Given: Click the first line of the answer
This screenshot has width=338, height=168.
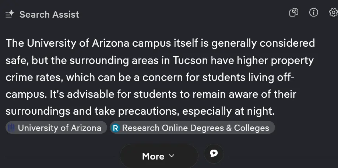Looking at the screenshot, I should 160,43.
